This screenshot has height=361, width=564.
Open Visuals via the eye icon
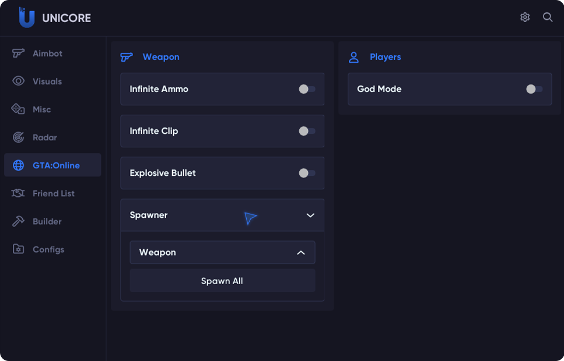pos(18,81)
